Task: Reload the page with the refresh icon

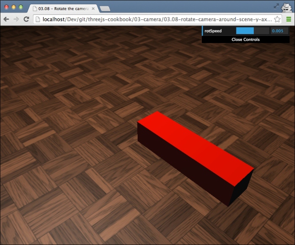Action: point(26,19)
